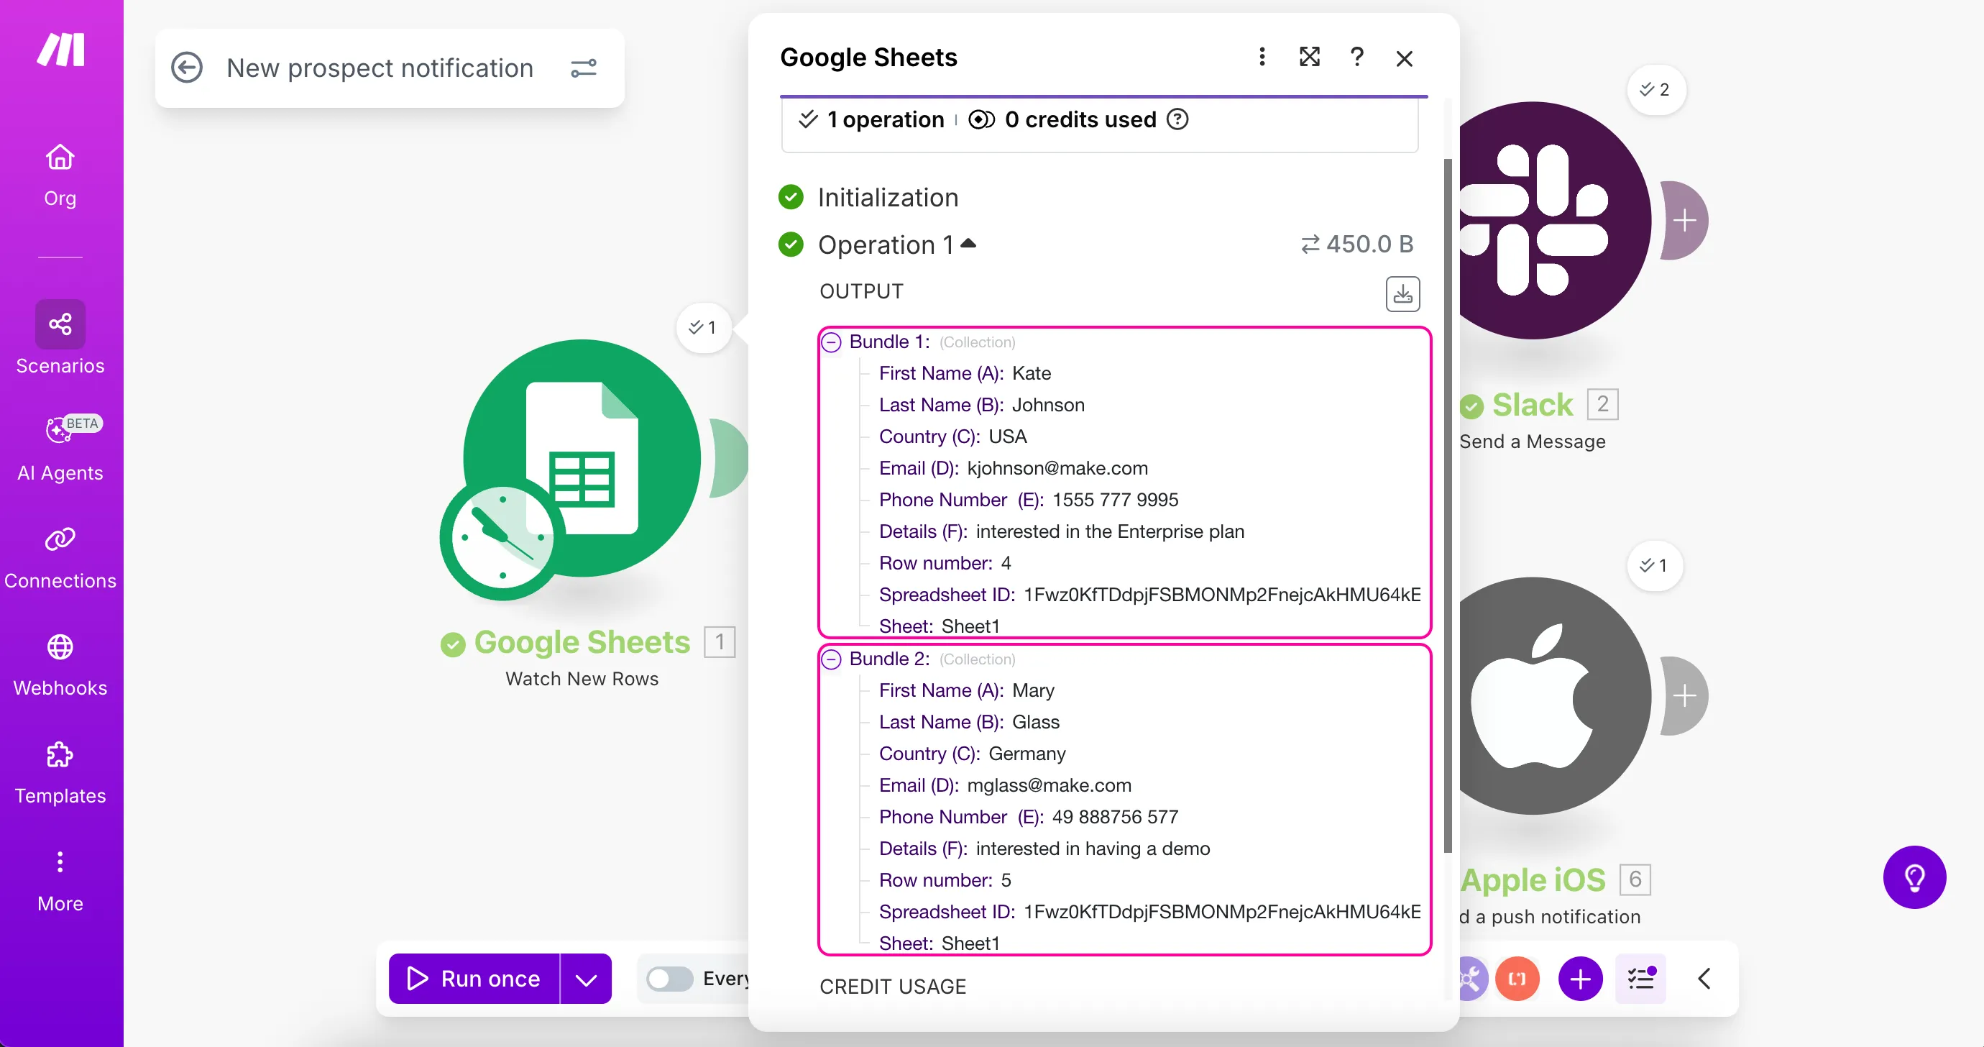Open help for the Google Sheets panel
This screenshot has width=1984, height=1047.
click(x=1357, y=57)
